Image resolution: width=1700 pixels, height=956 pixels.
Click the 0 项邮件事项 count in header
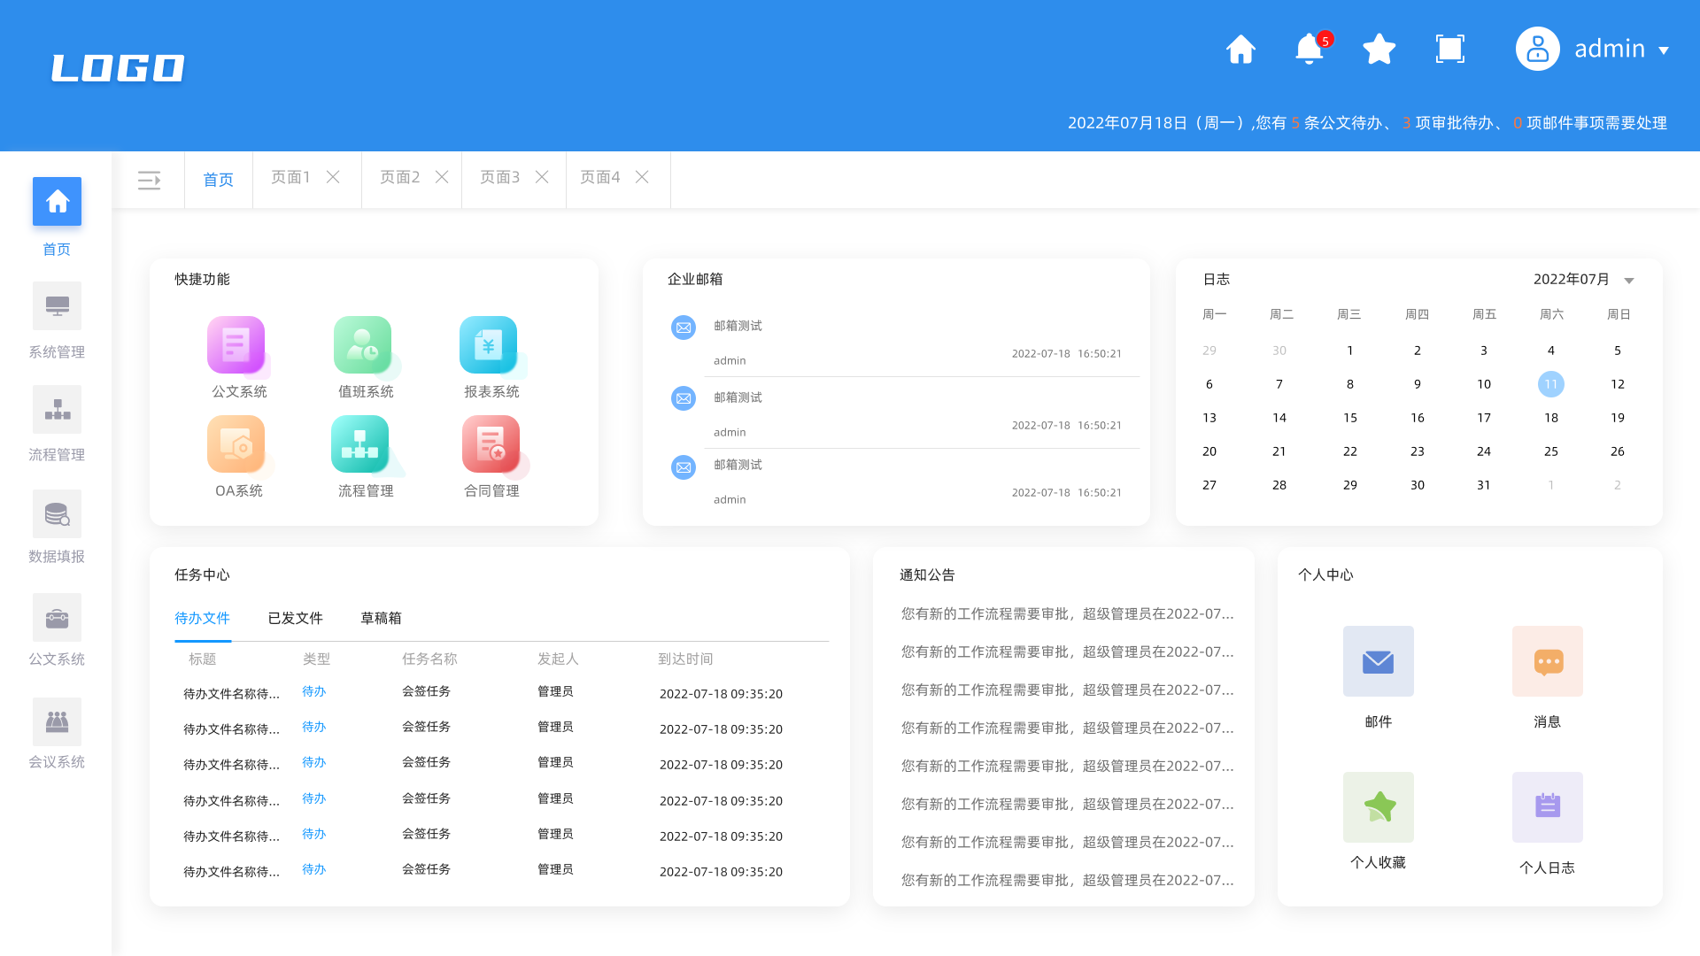tap(1518, 123)
